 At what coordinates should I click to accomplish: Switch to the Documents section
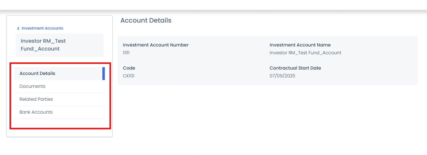point(33,86)
